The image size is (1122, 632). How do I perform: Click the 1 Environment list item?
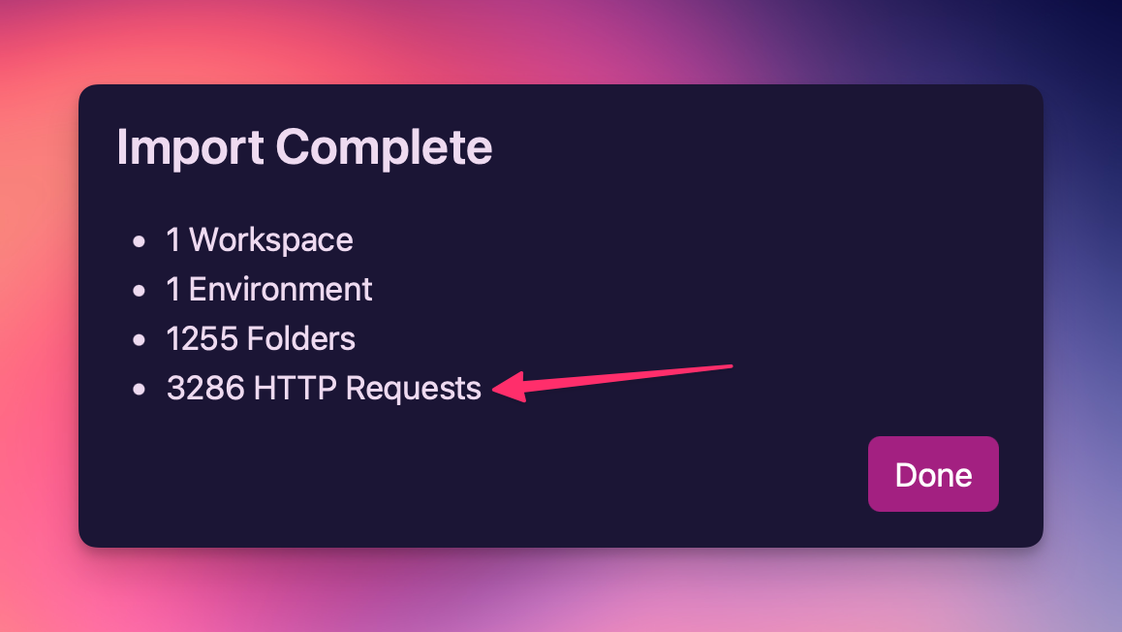point(269,289)
